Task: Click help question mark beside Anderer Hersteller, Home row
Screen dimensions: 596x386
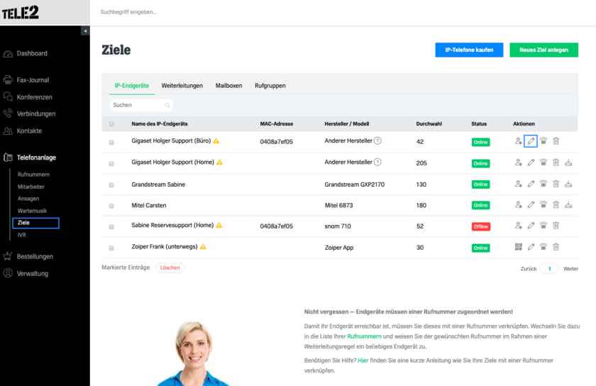Action: pyautogui.click(x=377, y=162)
